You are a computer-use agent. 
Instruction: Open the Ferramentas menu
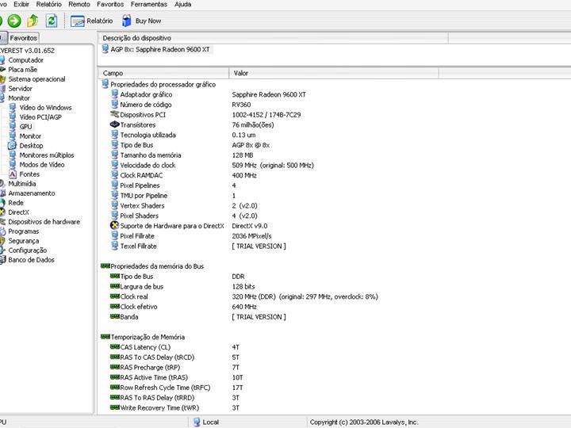coord(149,5)
